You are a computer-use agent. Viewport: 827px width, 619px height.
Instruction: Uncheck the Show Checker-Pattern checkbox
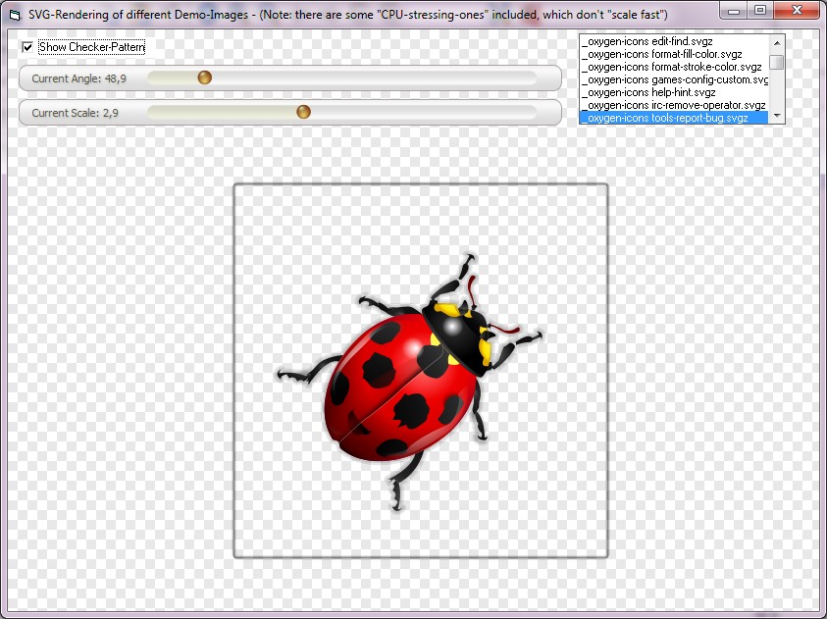(27, 47)
